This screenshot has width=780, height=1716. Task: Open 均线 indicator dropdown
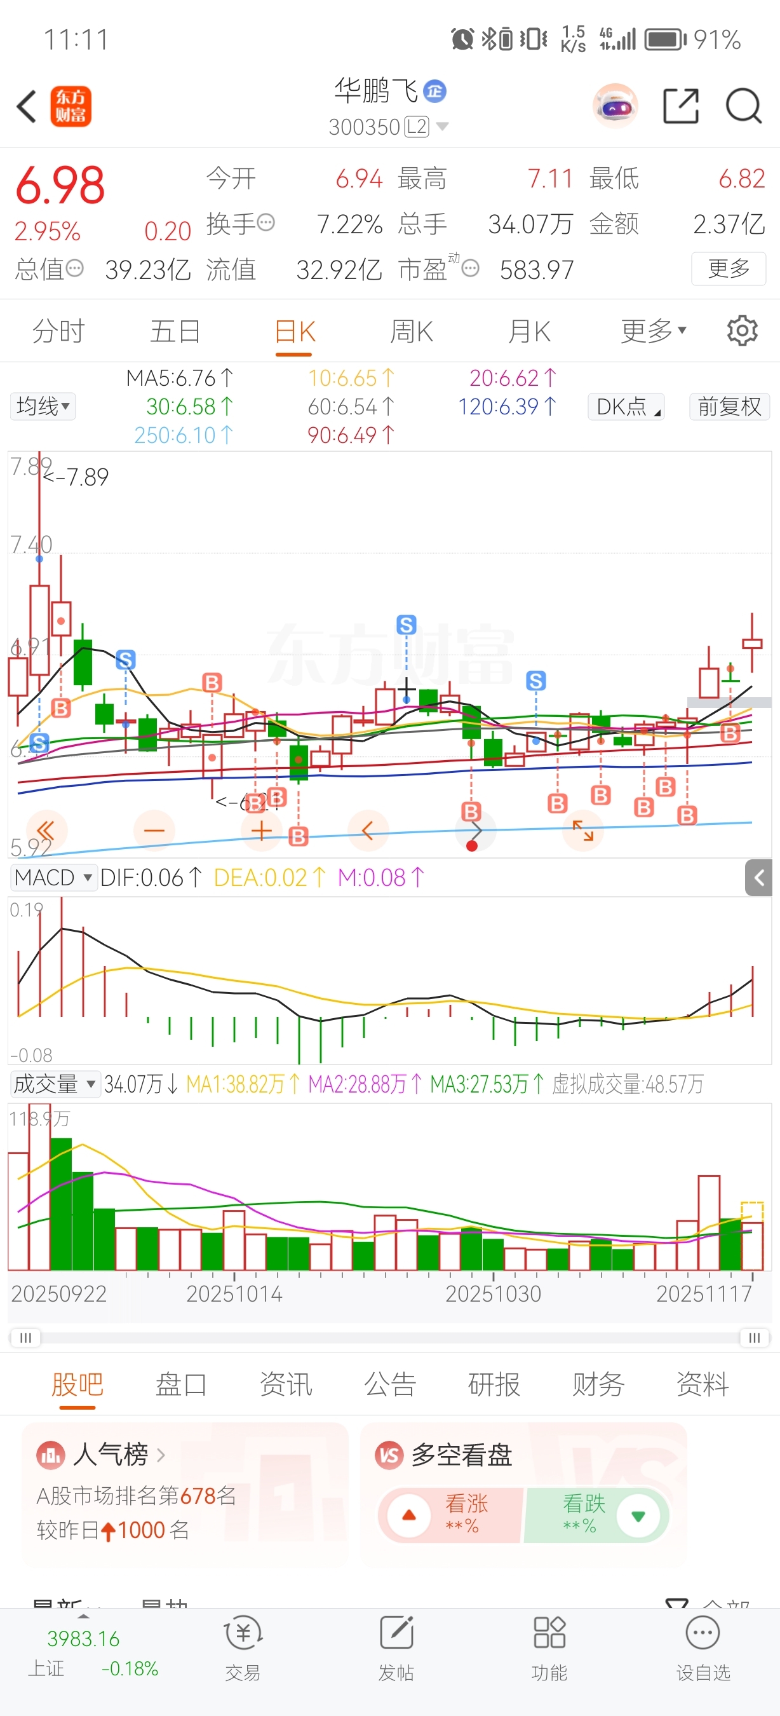[43, 406]
